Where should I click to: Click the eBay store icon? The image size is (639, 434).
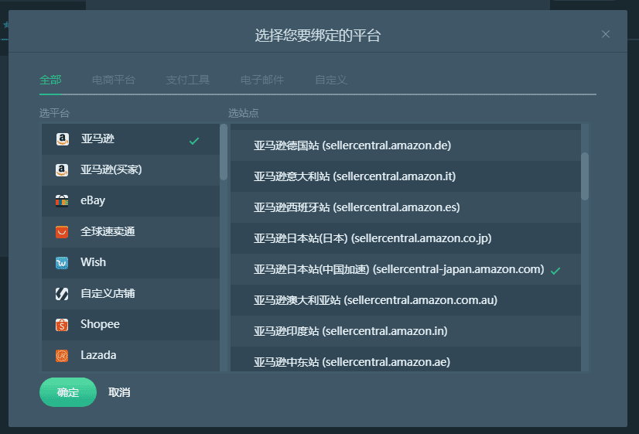[x=62, y=201]
